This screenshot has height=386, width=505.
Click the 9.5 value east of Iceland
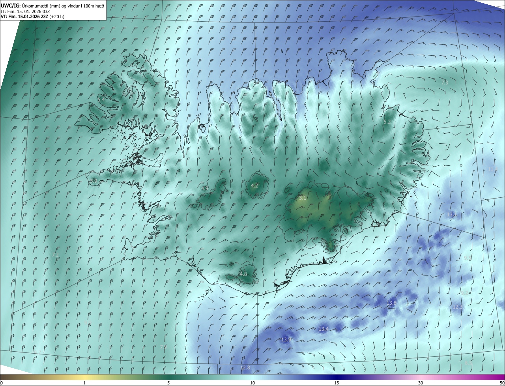[x=468, y=258]
